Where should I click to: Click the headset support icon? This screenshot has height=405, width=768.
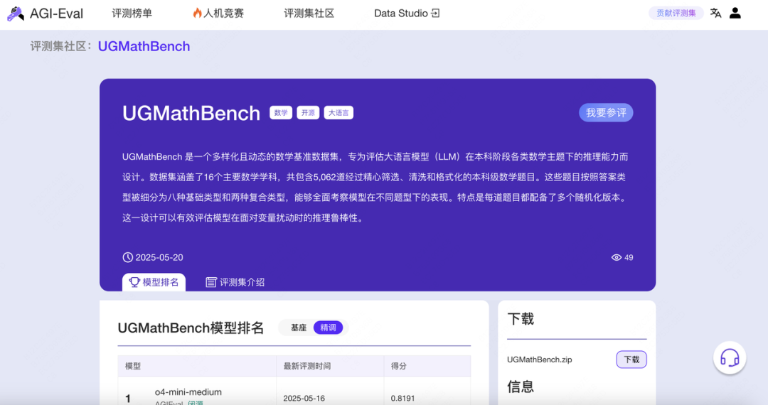tap(730, 358)
